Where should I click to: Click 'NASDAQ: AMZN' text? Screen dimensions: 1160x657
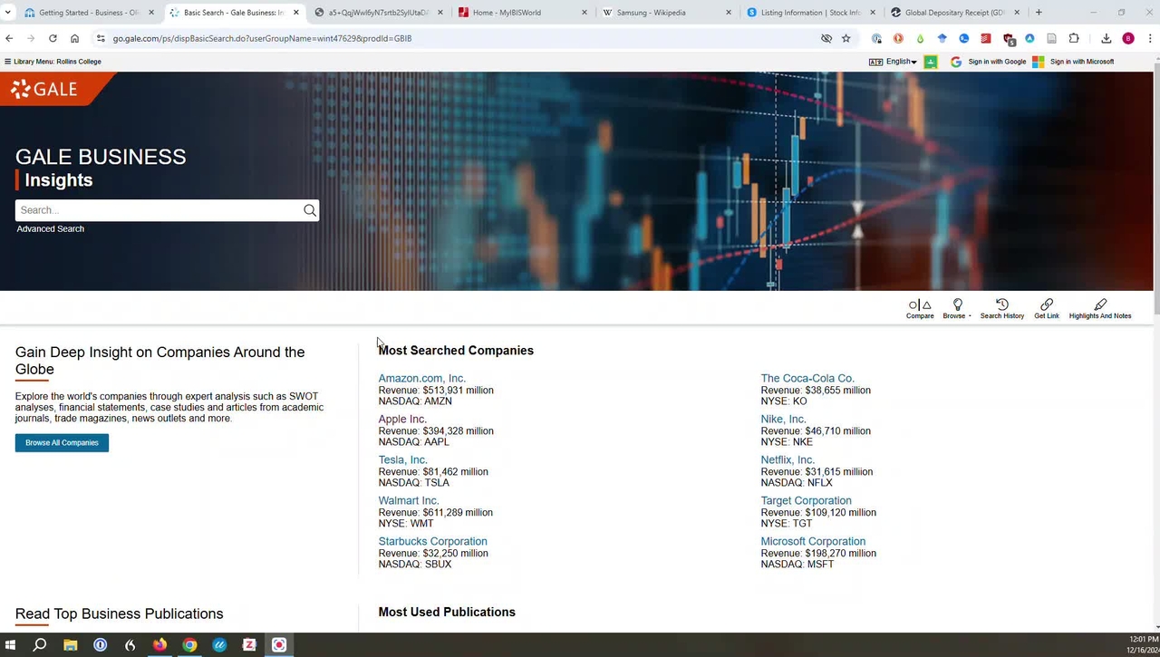415,401
